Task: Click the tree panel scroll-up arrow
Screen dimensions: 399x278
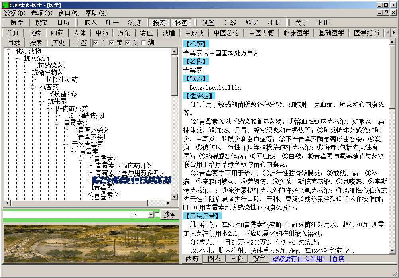Action: [175, 51]
